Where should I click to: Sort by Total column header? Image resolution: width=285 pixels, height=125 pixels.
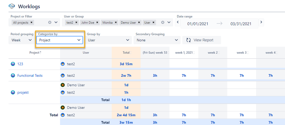pos(127,53)
